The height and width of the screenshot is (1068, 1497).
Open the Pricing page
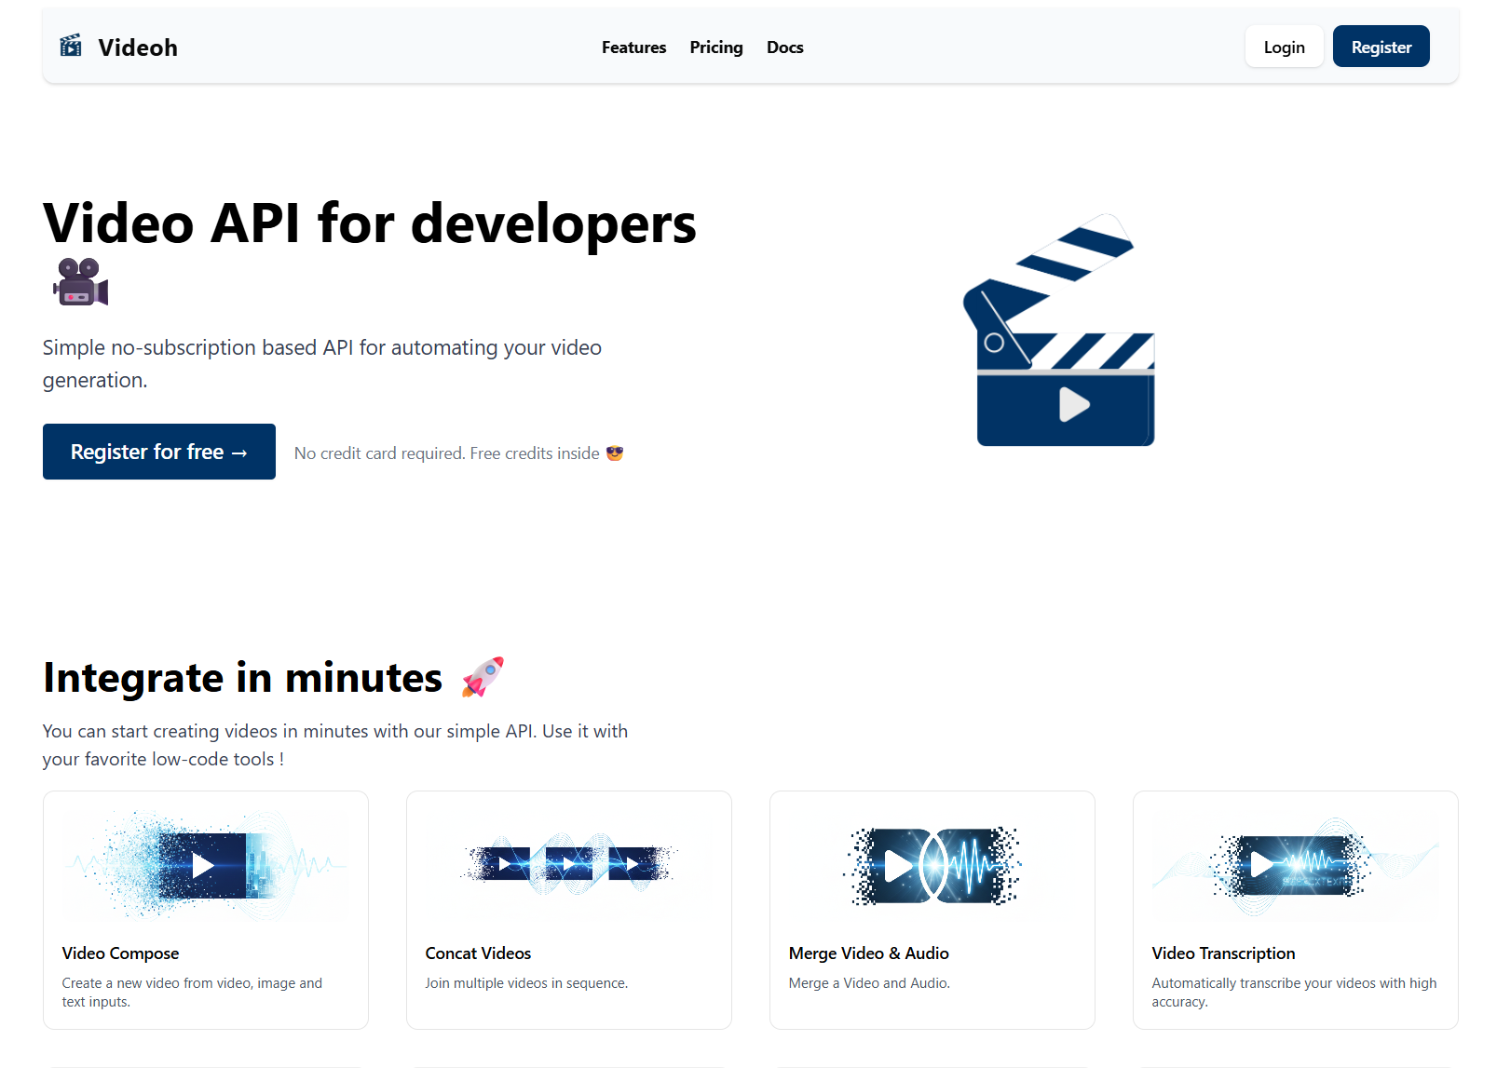click(x=716, y=47)
